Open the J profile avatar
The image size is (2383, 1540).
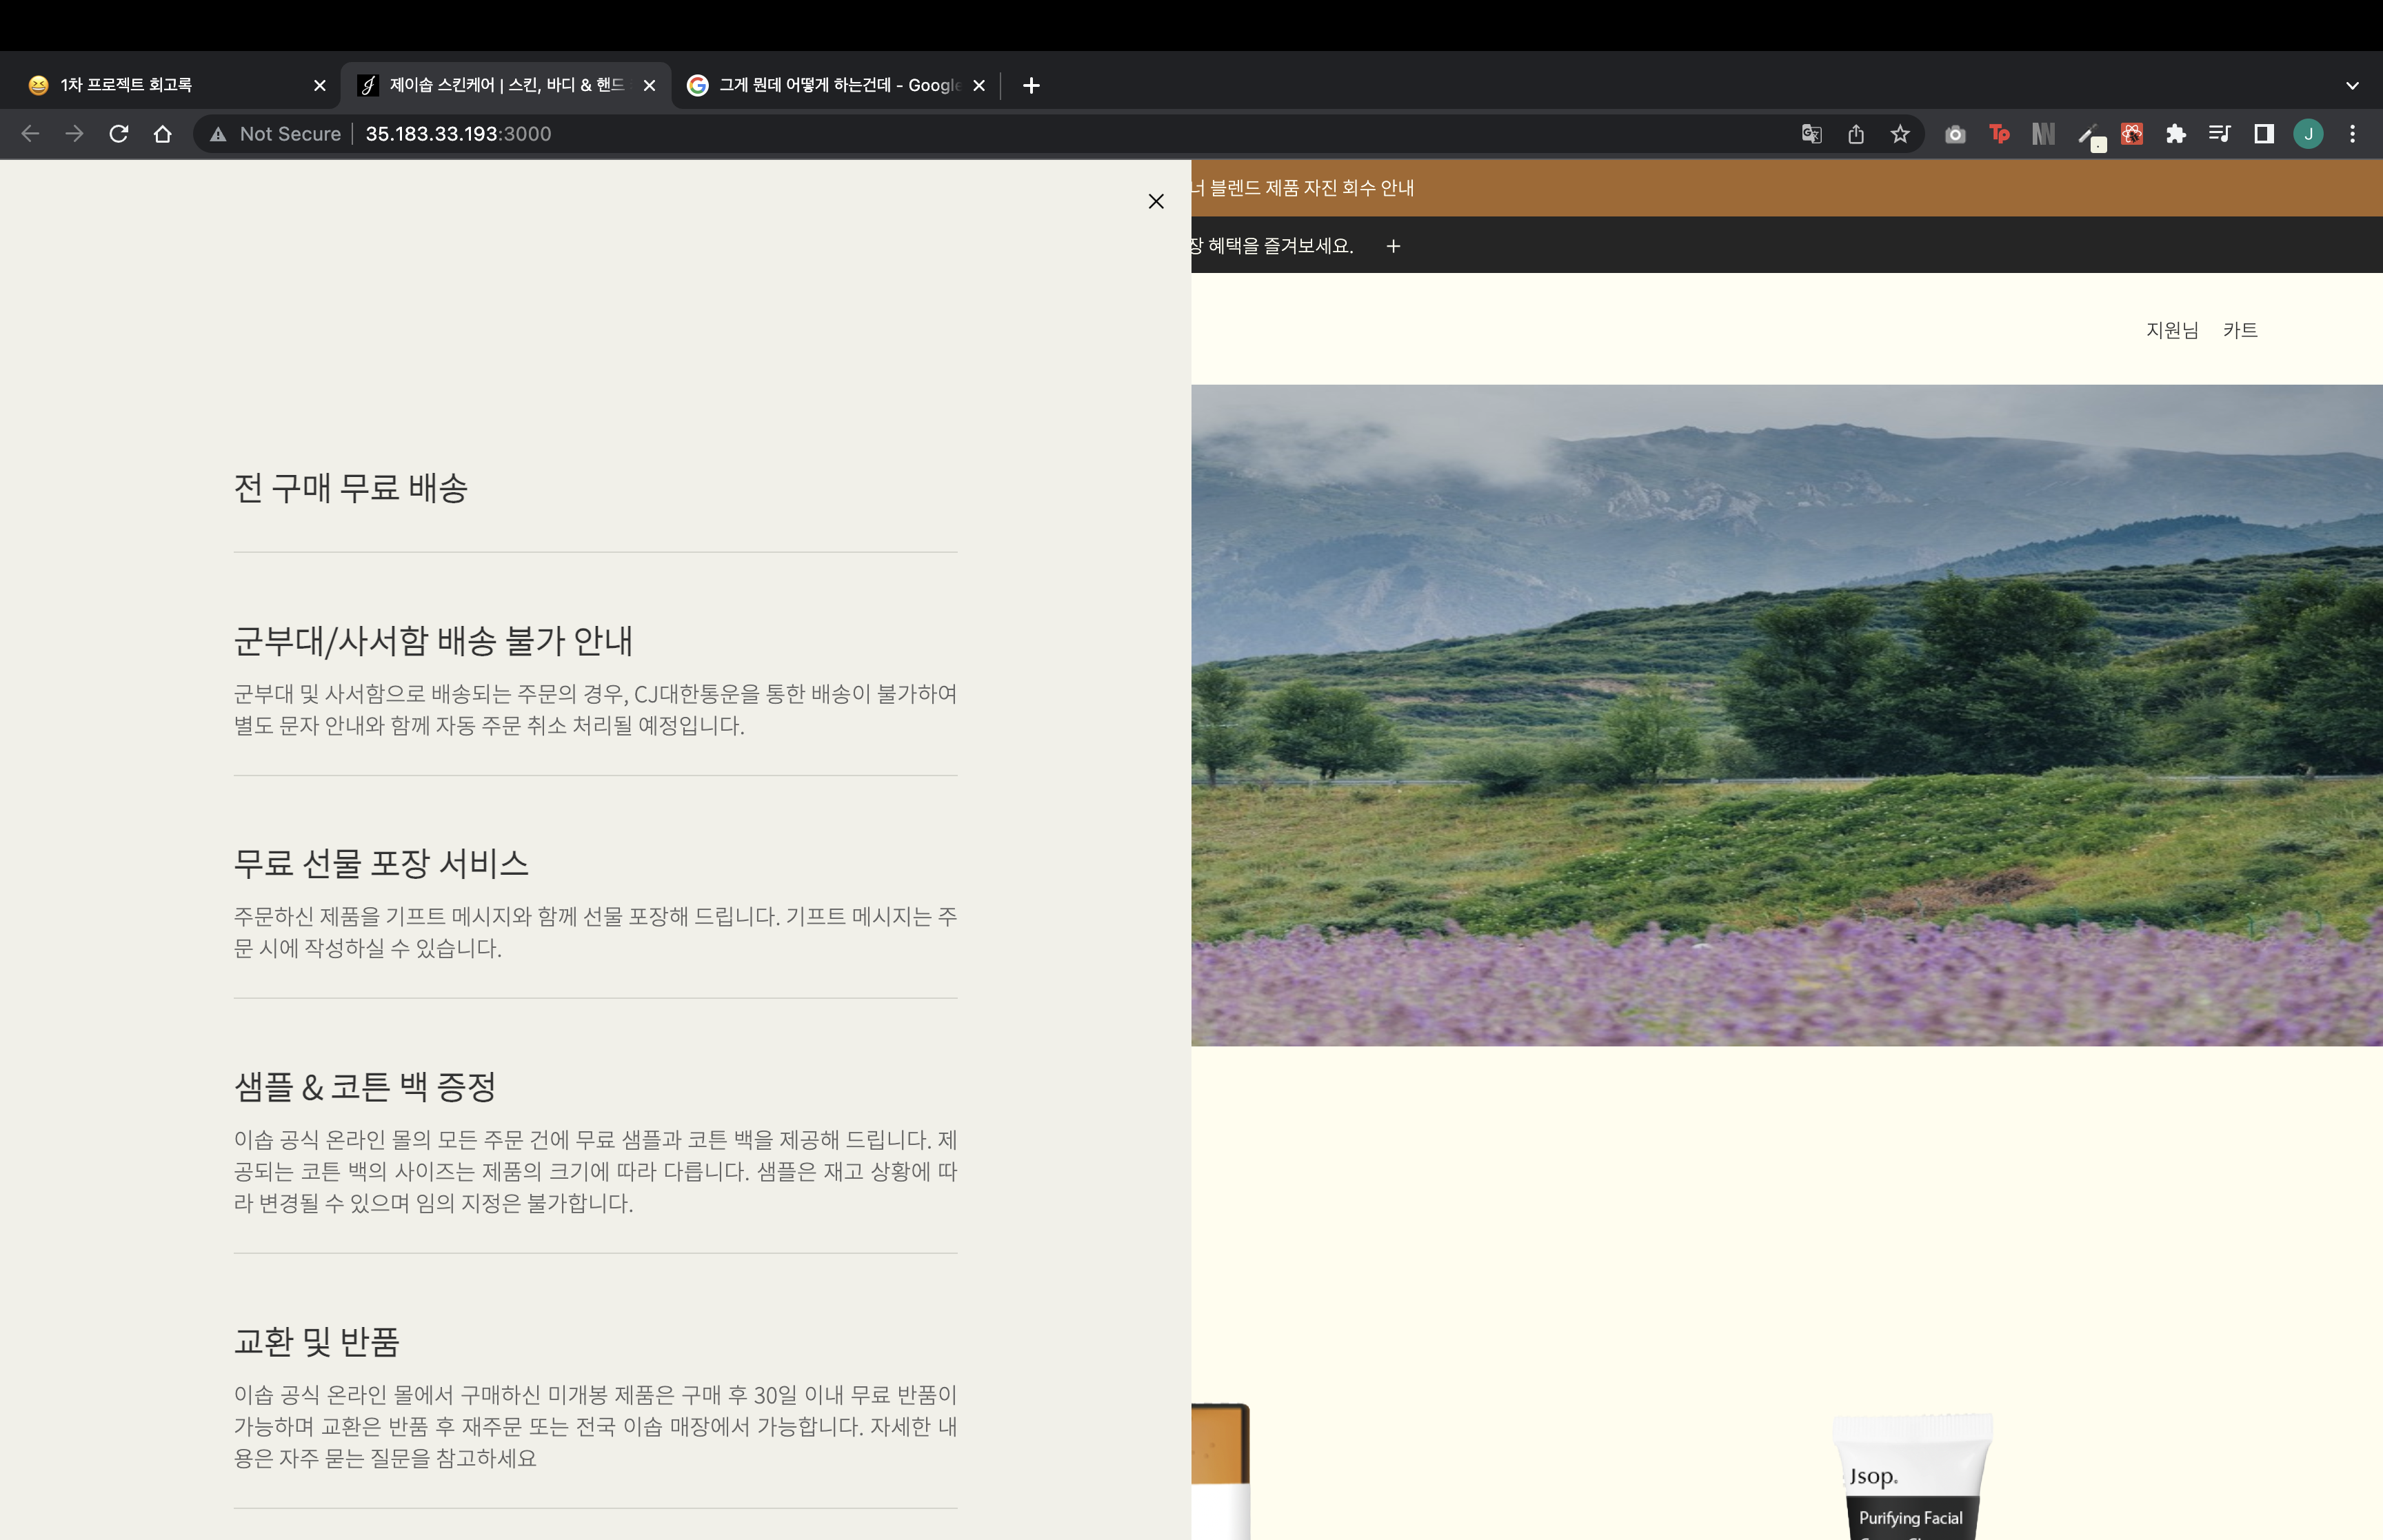coord(2308,134)
